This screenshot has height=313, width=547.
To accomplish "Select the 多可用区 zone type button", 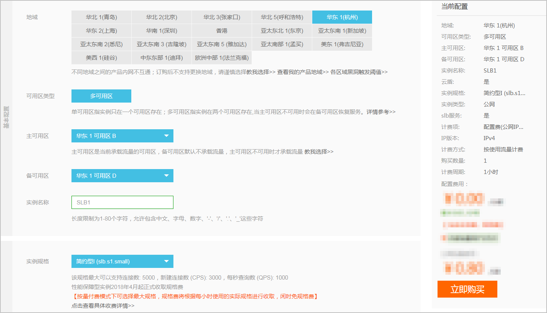I will [x=101, y=96].
